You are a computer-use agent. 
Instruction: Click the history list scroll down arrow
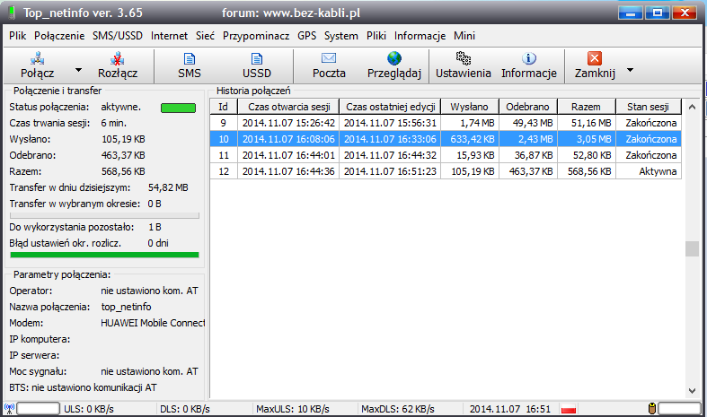pos(692,390)
